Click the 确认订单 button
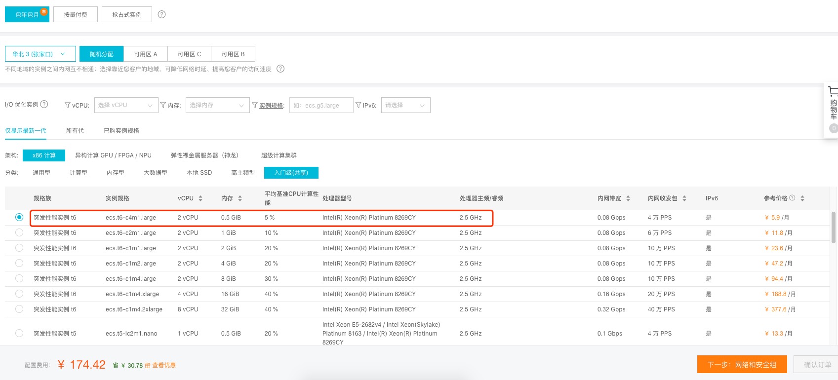Screen dimensions: 838x380 [x=817, y=365]
